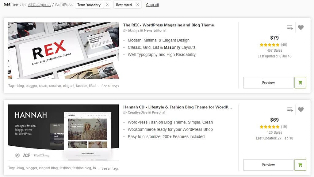
Task: Click 'Well Typography and High Readability' bullet
Action: 162,55
